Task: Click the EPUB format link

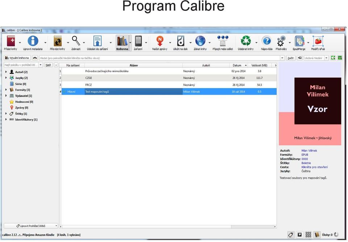Action: click(305, 155)
